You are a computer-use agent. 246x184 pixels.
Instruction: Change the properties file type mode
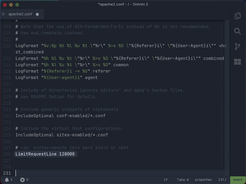tap(203, 180)
